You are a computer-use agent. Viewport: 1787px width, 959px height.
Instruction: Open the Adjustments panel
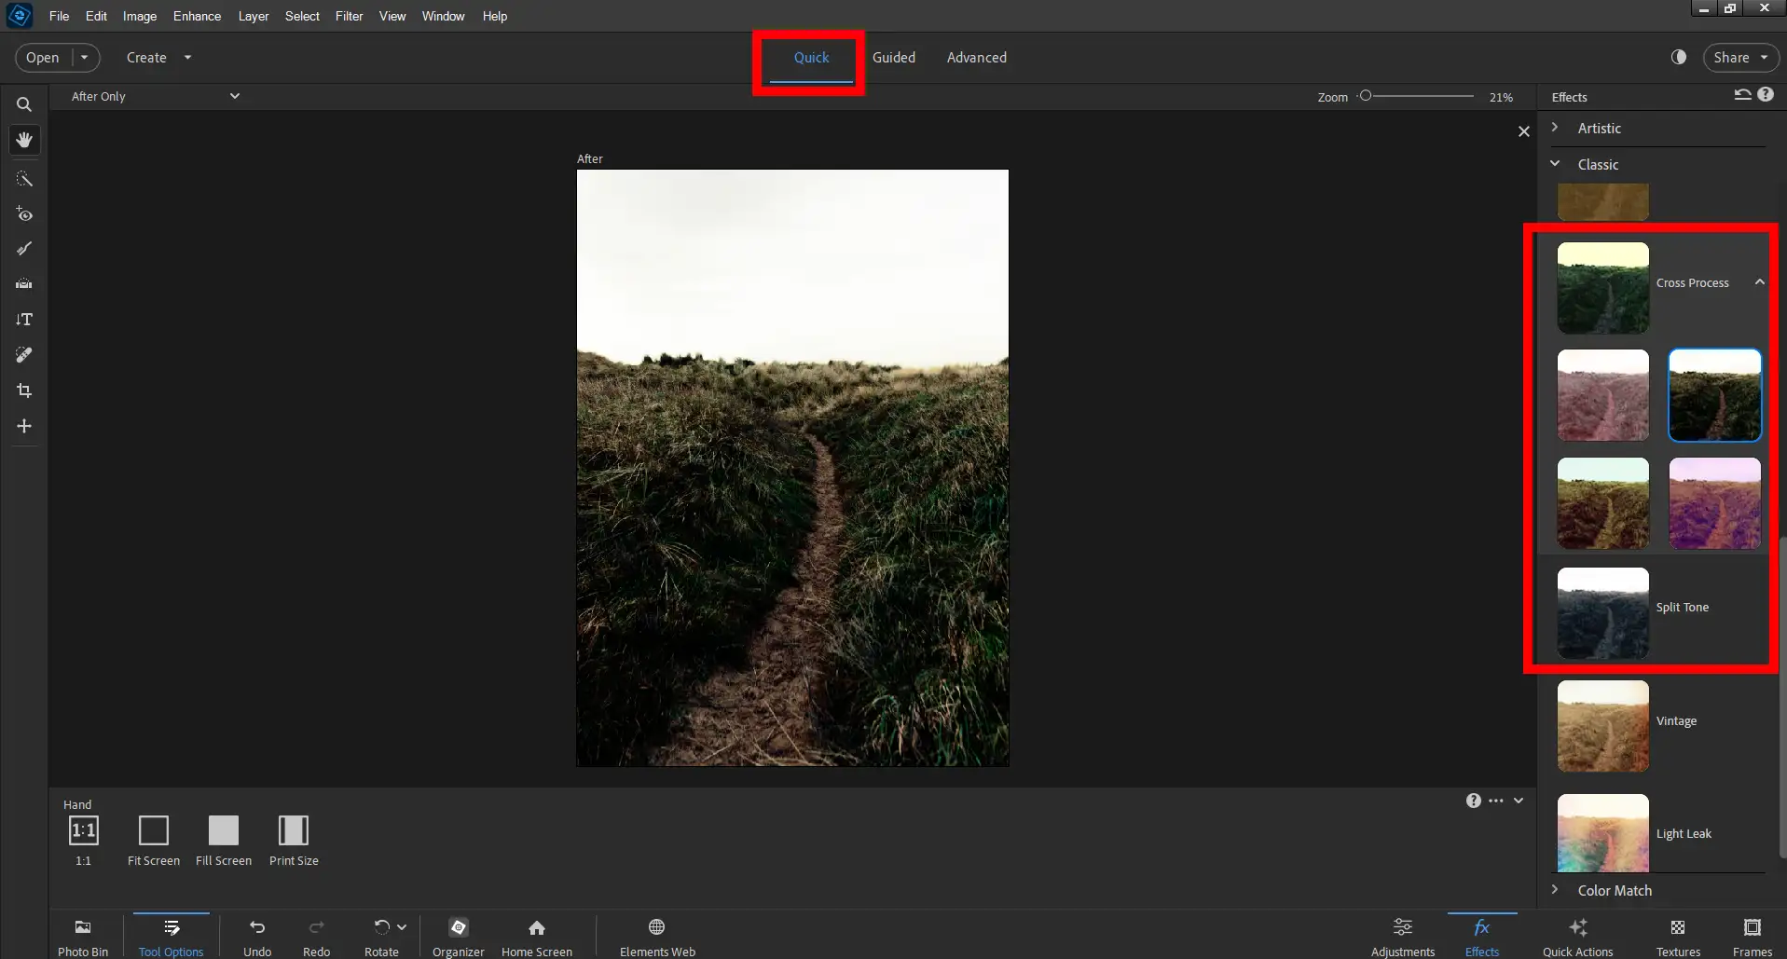1403,937
